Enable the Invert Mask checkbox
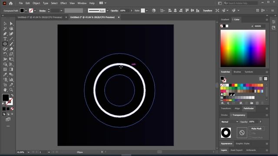This screenshot has width=278, height=156. pos(250,137)
